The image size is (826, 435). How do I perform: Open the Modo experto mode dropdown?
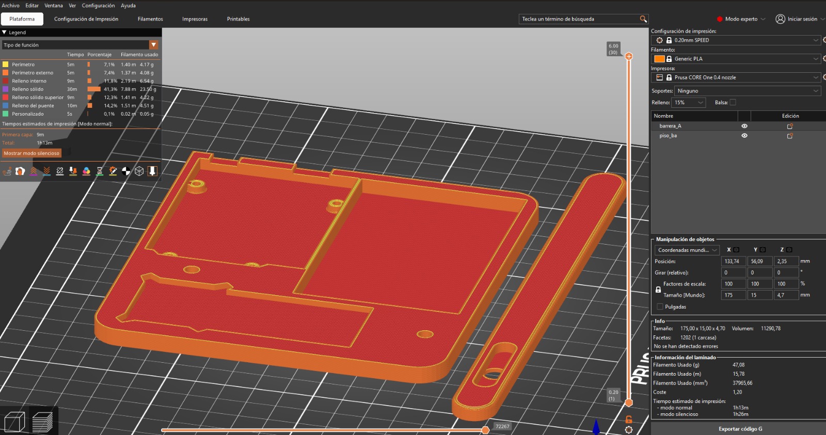pyautogui.click(x=741, y=19)
